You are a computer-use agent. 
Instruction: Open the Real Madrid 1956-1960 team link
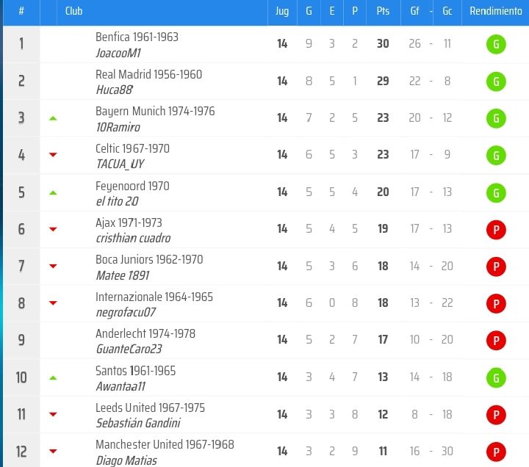point(148,74)
